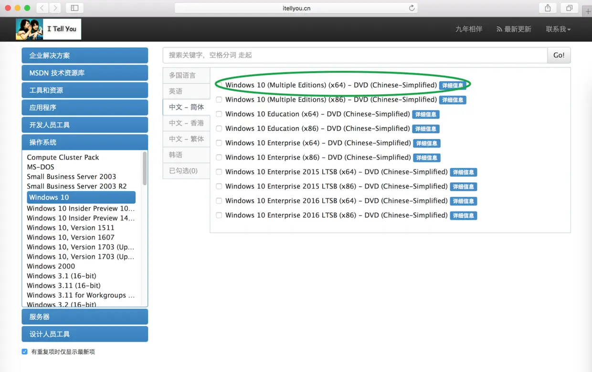Check Windows 10 Education x86 checkbox
Viewport: 592px width, 372px height.
[x=219, y=128]
